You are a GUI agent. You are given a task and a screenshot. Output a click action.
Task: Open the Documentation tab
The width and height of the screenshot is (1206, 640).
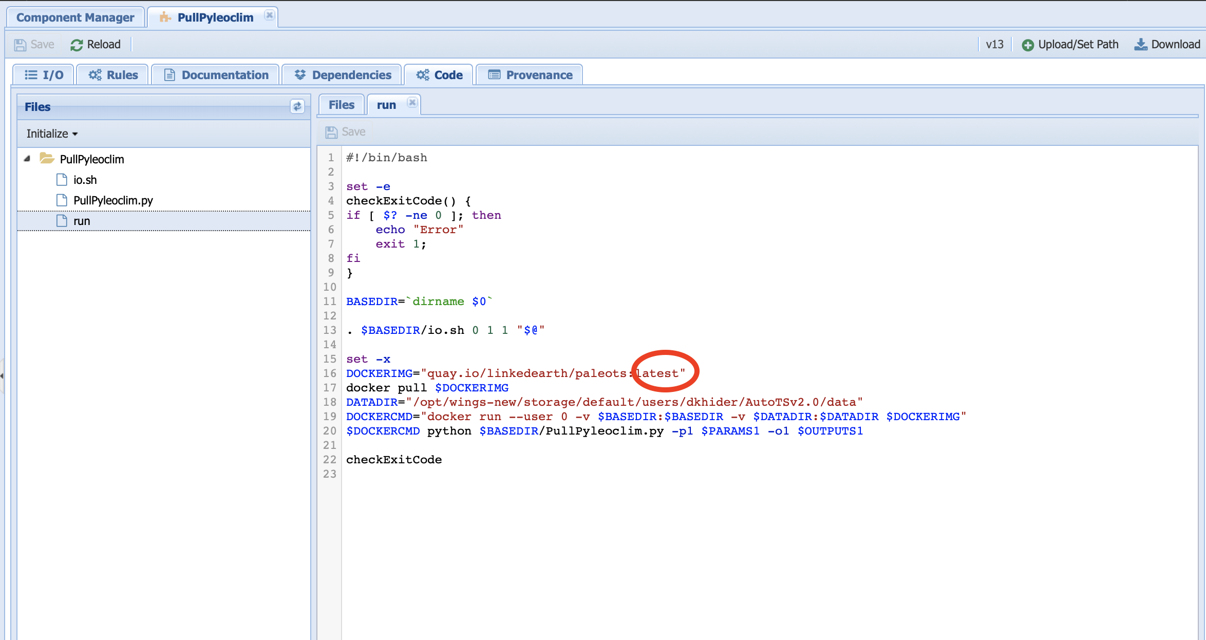coord(216,75)
